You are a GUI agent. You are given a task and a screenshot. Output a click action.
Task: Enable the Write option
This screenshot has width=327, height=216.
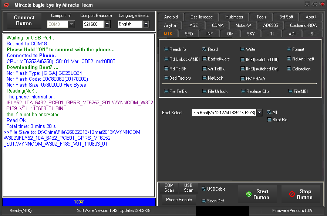243,49
